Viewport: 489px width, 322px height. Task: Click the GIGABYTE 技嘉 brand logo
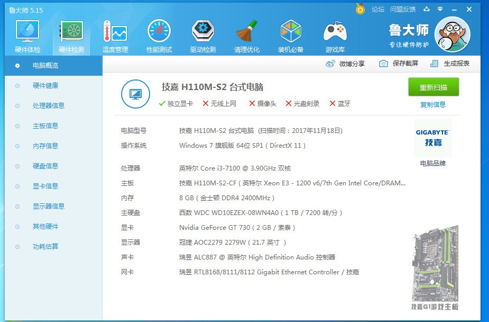433,137
